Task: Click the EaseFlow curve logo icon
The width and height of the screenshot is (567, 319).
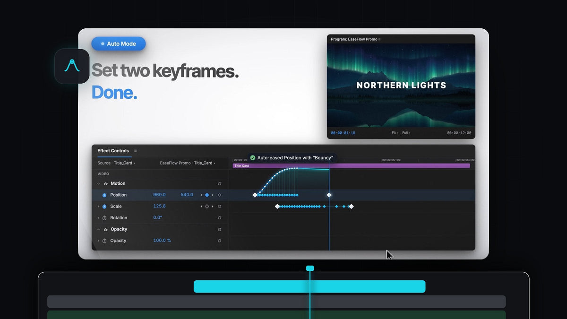Action: point(72,66)
